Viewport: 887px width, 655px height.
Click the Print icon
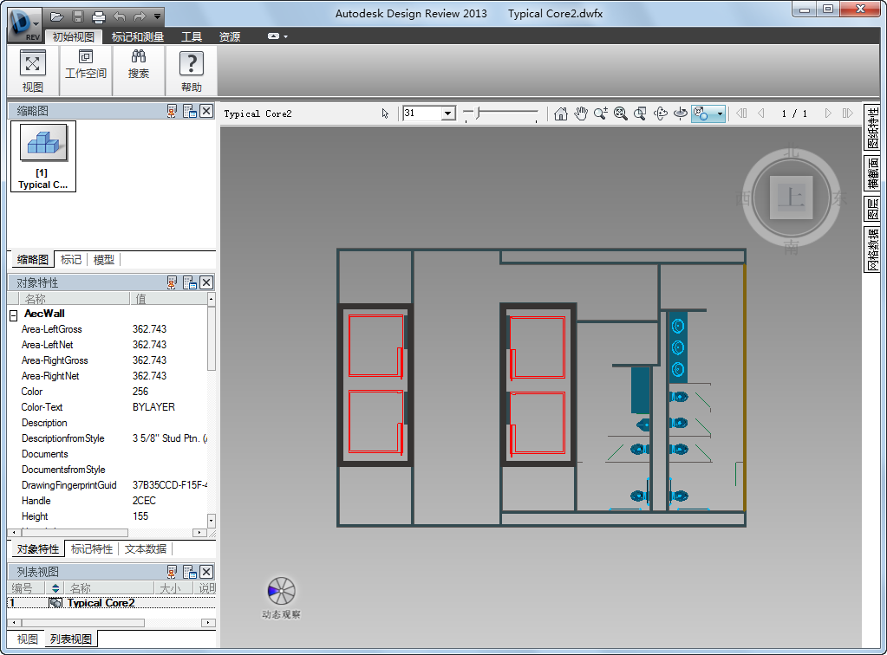99,17
